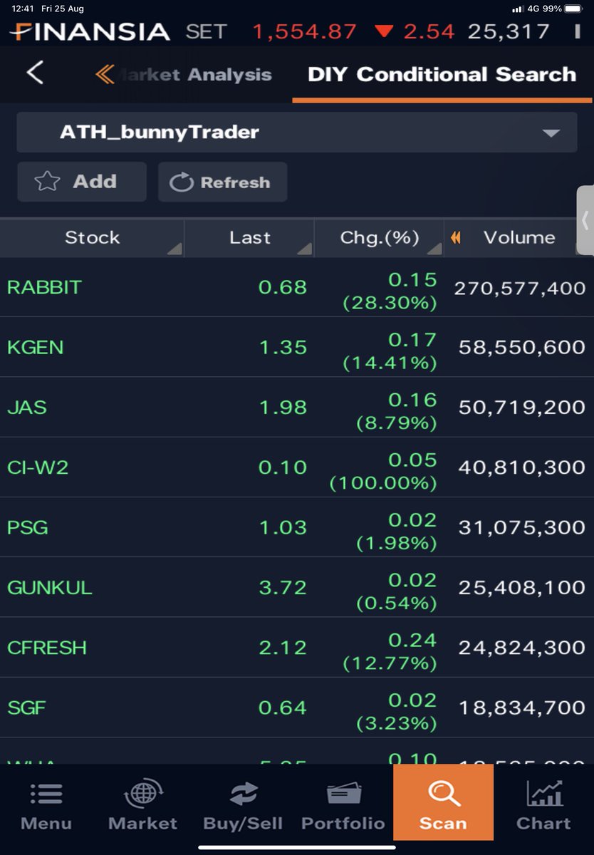Select the DIY Conditional Search tab
Image resolution: width=594 pixels, height=855 pixels.
point(442,74)
